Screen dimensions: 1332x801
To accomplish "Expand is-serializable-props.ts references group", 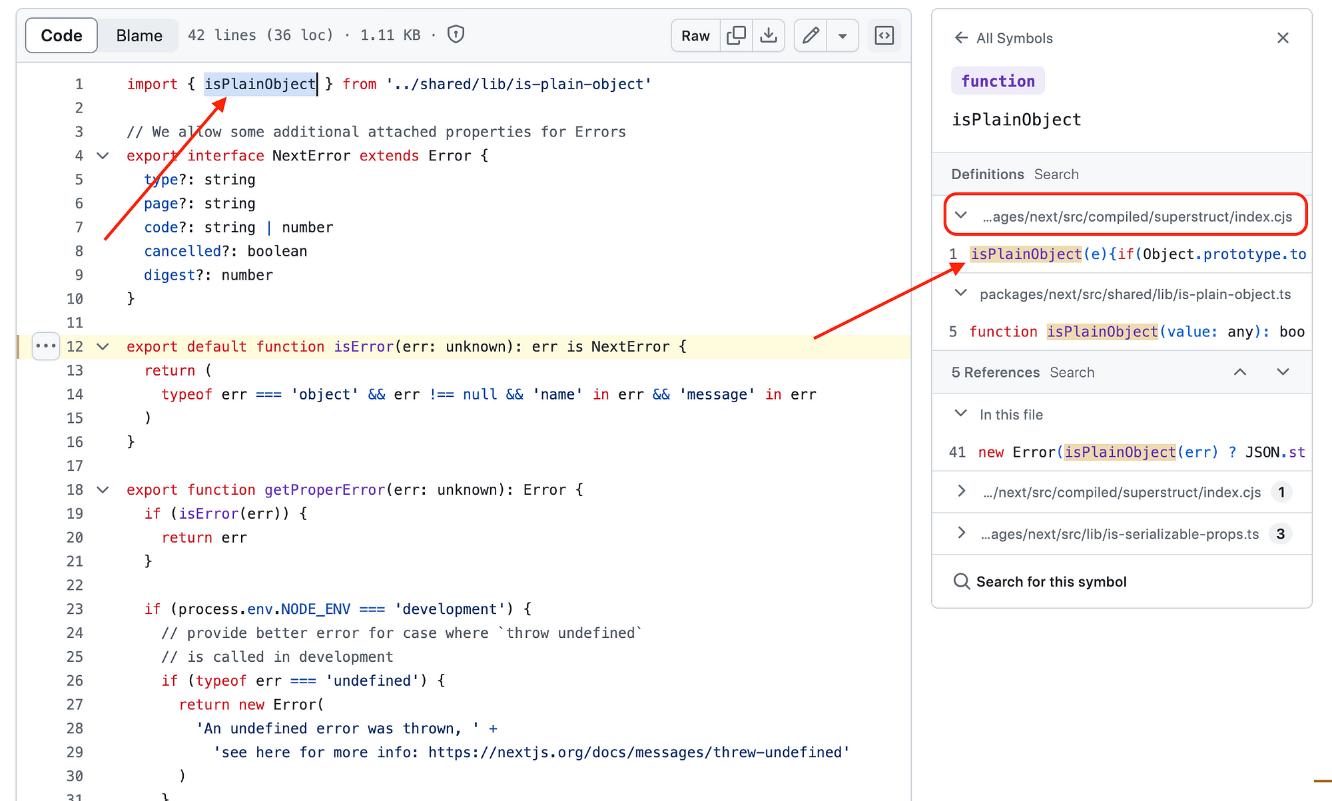I will point(960,533).
